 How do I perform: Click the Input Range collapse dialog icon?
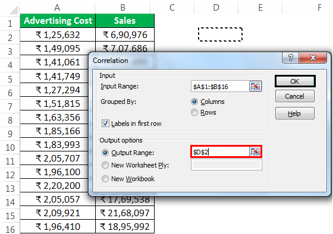point(255,86)
